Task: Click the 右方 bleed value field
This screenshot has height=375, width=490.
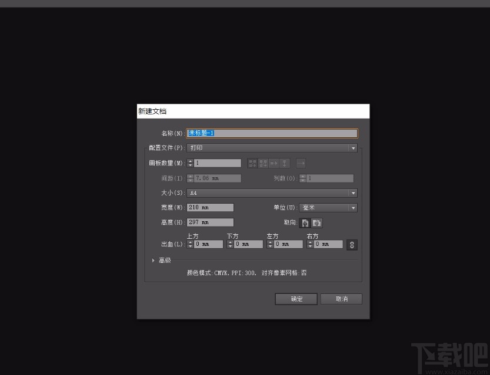Action: (x=329, y=244)
